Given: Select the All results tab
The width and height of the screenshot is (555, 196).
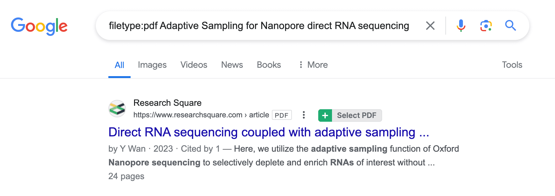Looking at the screenshot, I should [119, 65].
